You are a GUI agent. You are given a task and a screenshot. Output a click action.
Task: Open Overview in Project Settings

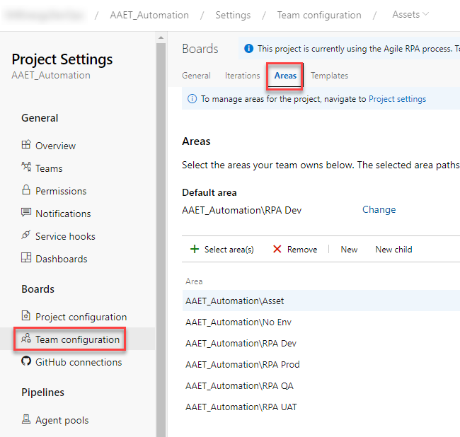[55, 146]
